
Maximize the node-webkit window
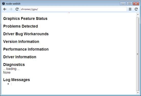coord(130,4)
